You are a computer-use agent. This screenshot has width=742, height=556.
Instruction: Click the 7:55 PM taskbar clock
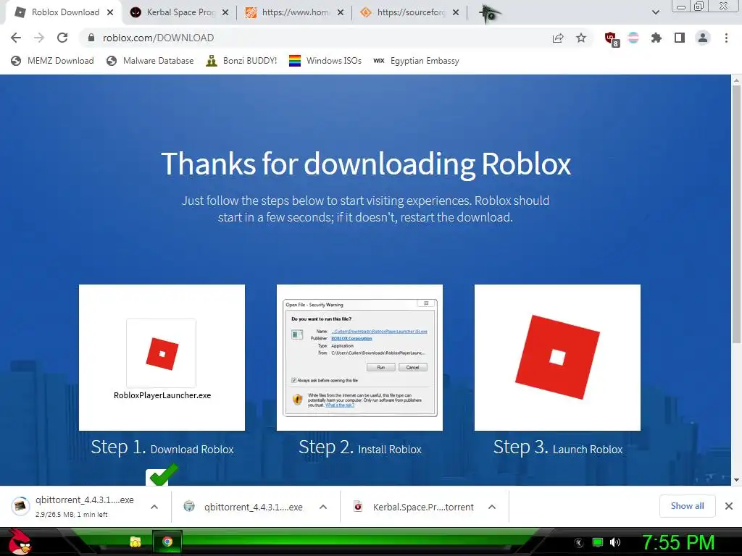[678, 543]
